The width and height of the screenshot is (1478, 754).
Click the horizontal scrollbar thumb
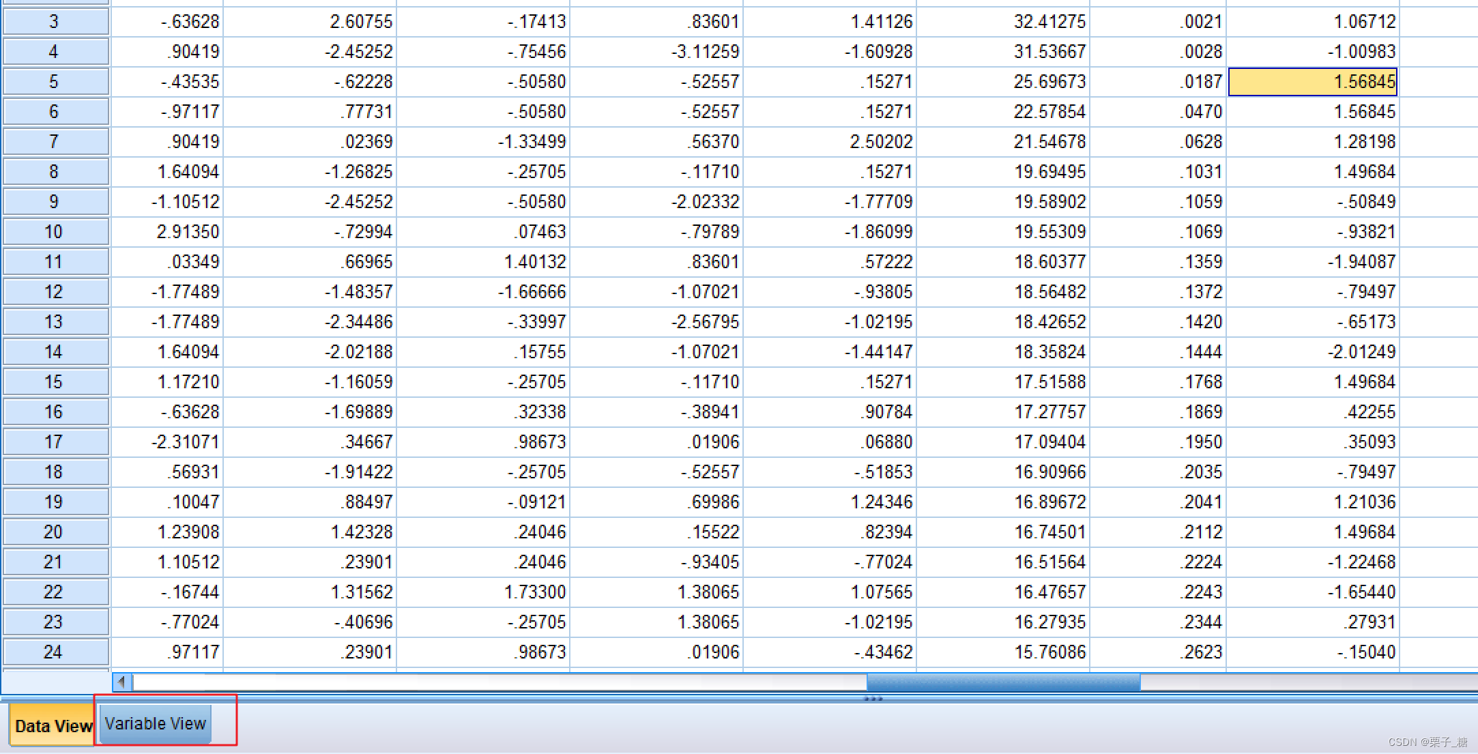(1003, 682)
